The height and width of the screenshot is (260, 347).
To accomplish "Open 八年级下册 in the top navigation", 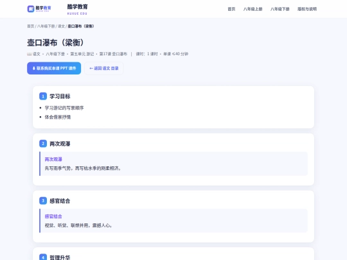I will point(280,9).
